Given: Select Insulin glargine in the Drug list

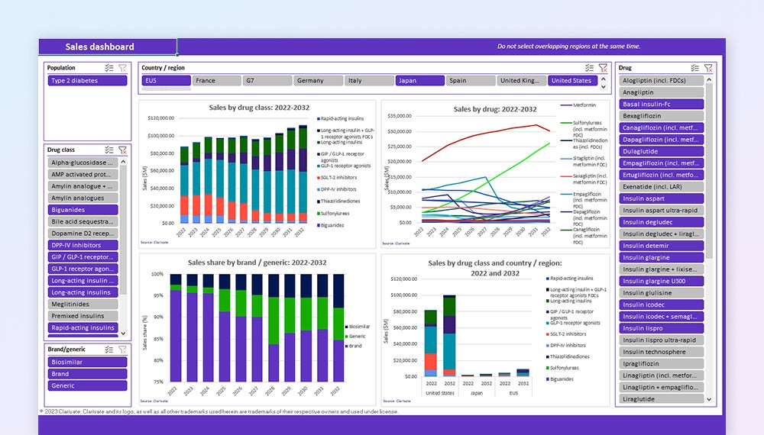Looking at the screenshot, I should point(659,258).
